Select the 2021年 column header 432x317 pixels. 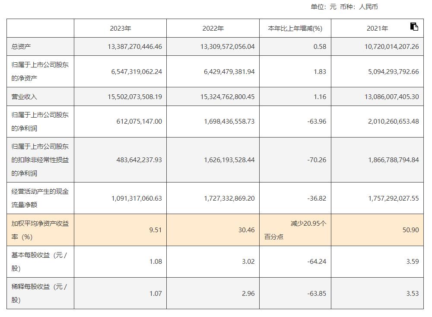[377, 28]
